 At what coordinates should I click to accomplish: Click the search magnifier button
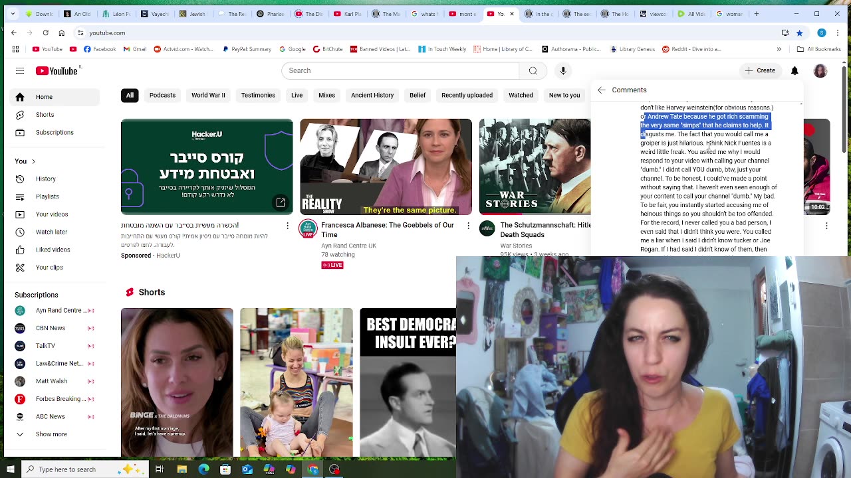(533, 71)
